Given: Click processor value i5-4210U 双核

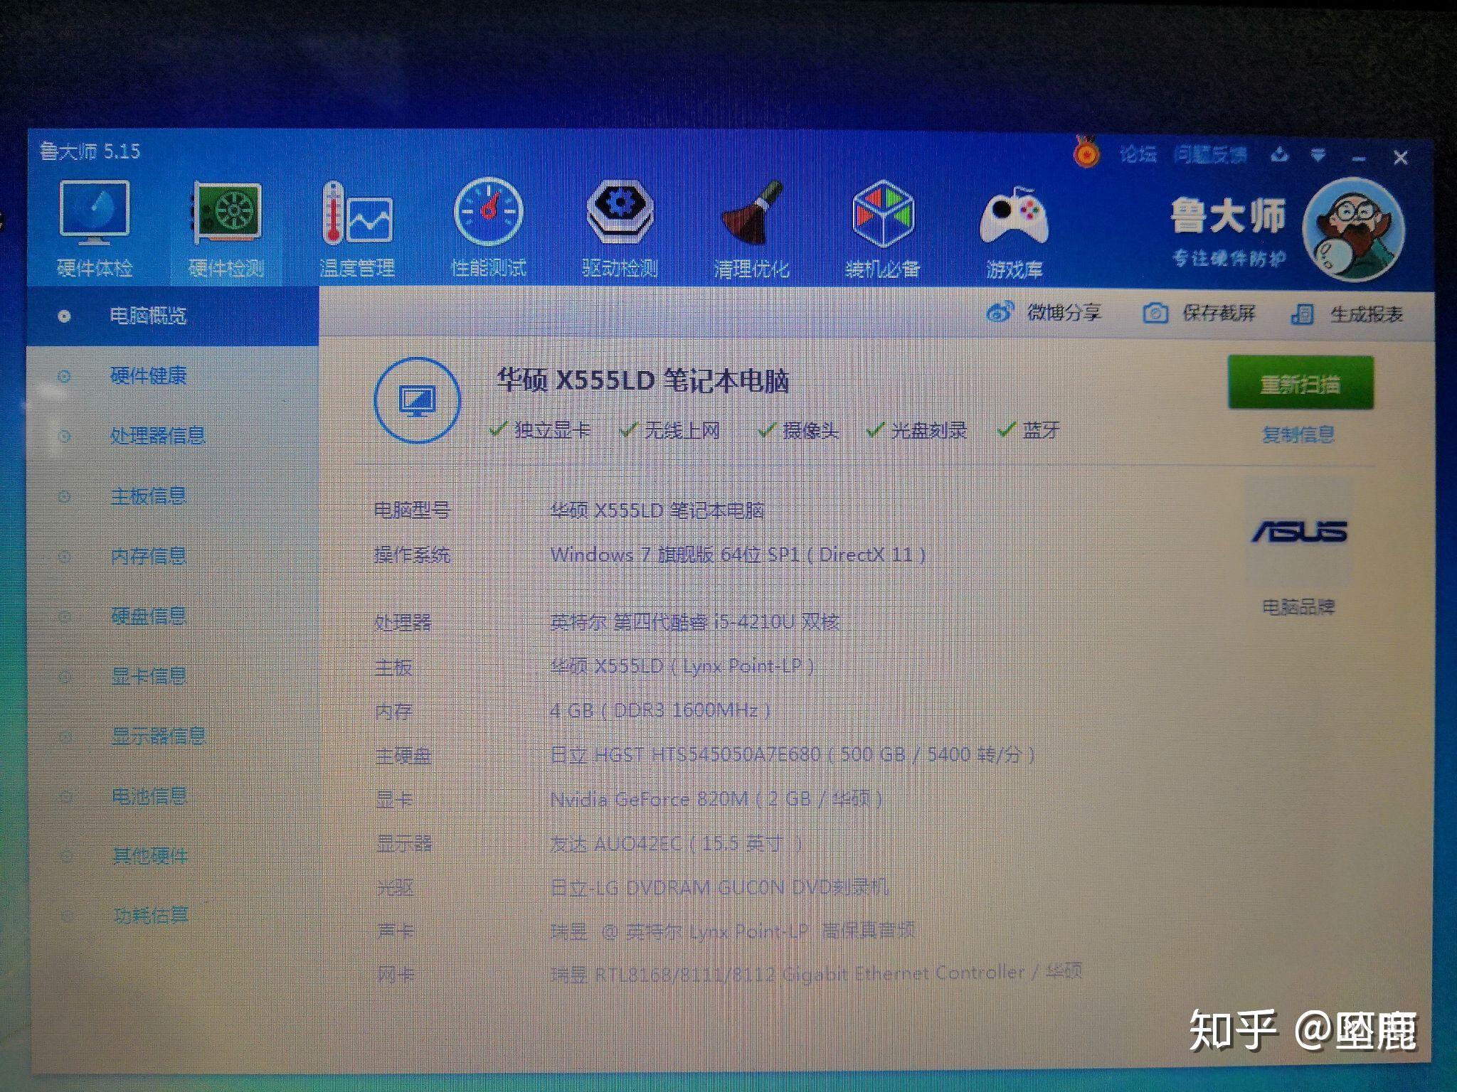Looking at the screenshot, I should coord(695,621).
